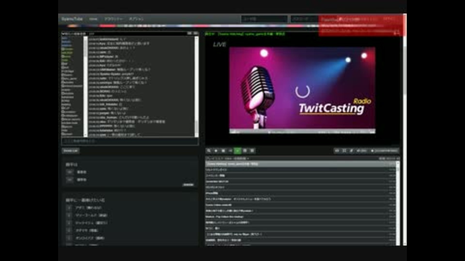Screen dimensions: 465x261
Task: Vote for アザミ in the flower poll
Action: 69,208
